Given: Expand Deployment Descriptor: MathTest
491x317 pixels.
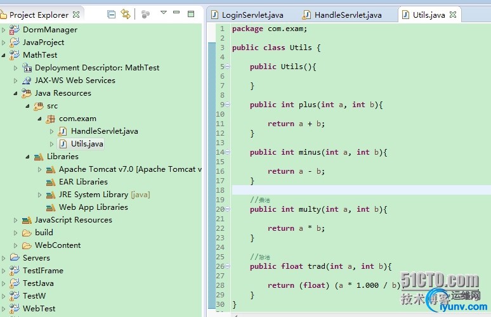Looking at the screenshot, I should [x=15, y=68].
